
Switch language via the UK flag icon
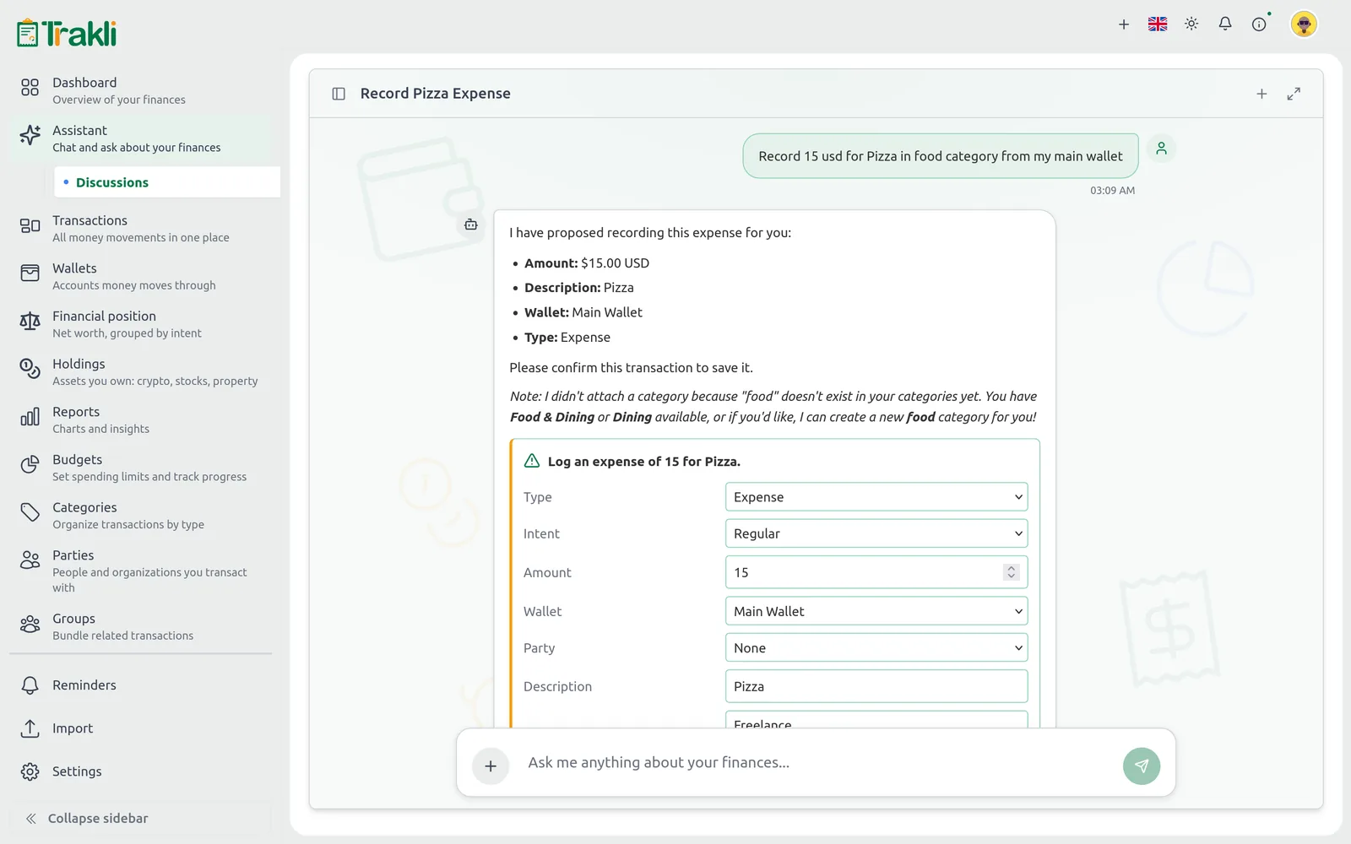tap(1158, 24)
